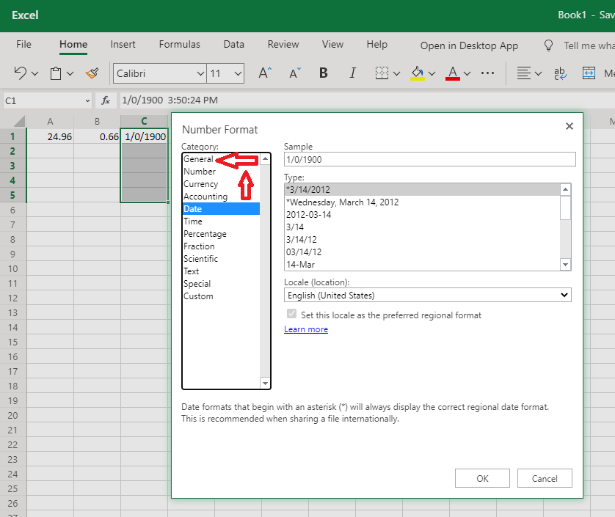Close the Number Format dialog
Screen dimensions: 615x517
click(x=569, y=126)
